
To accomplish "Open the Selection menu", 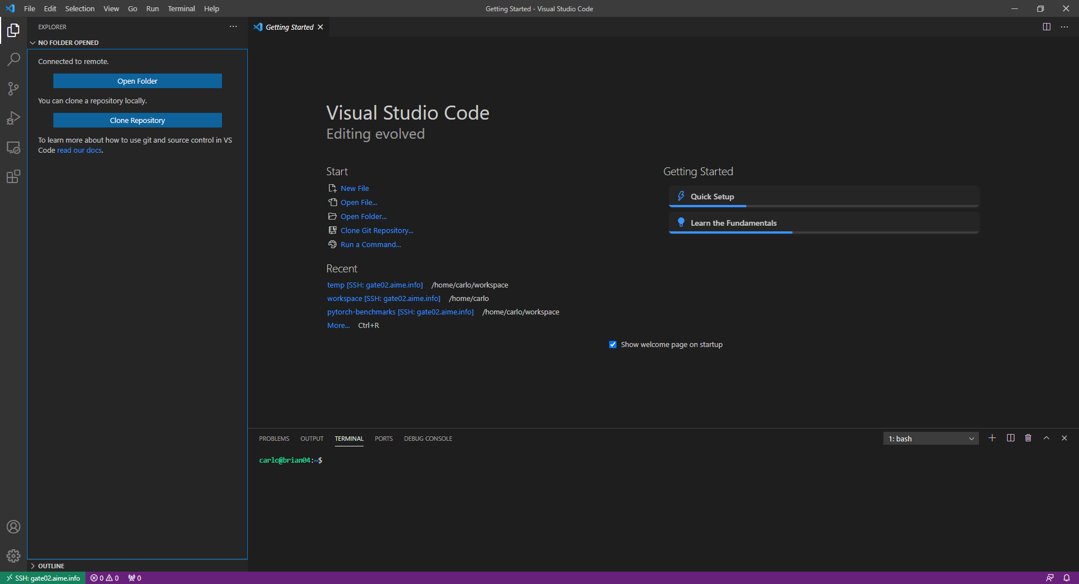I will click(80, 8).
